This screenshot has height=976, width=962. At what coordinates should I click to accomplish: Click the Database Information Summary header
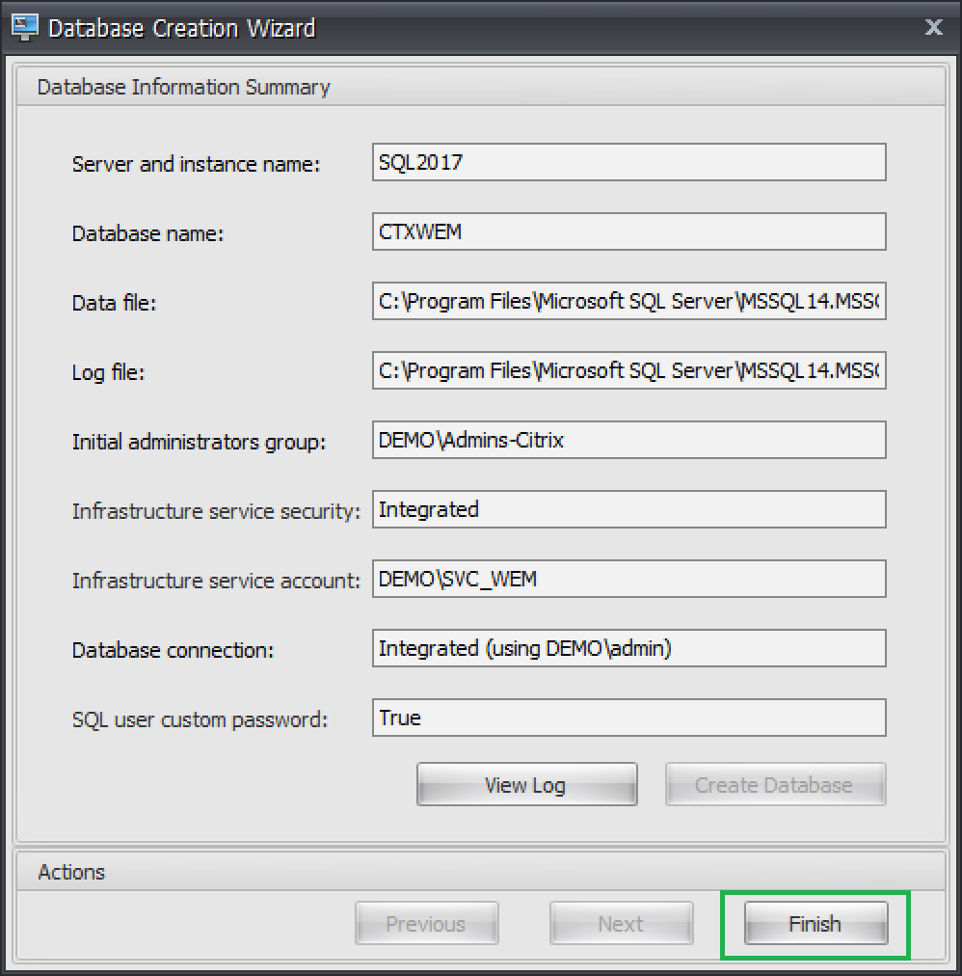[183, 87]
